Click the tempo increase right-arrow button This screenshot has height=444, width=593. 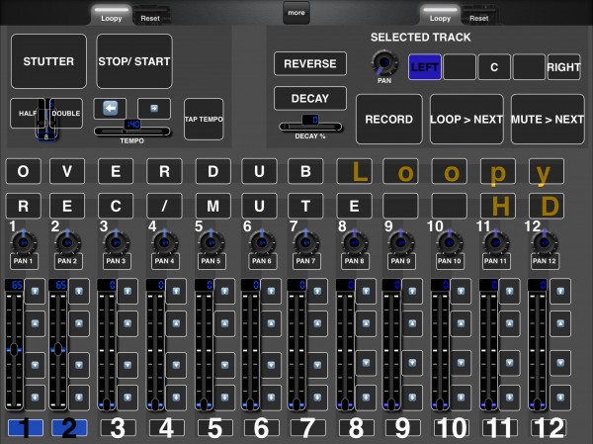(x=154, y=108)
